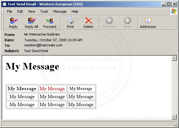Click the envelope icon in title bar
This screenshot has height=128, width=179.
pyautogui.click(x=4, y=4)
